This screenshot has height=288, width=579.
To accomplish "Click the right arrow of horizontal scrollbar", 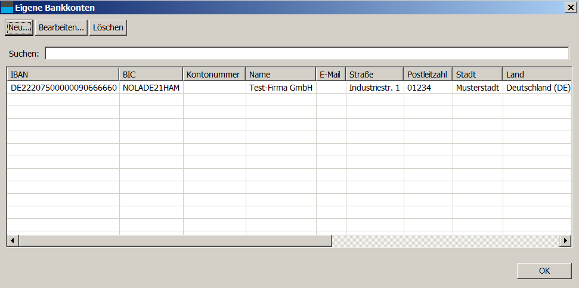I will tap(565, 241).
